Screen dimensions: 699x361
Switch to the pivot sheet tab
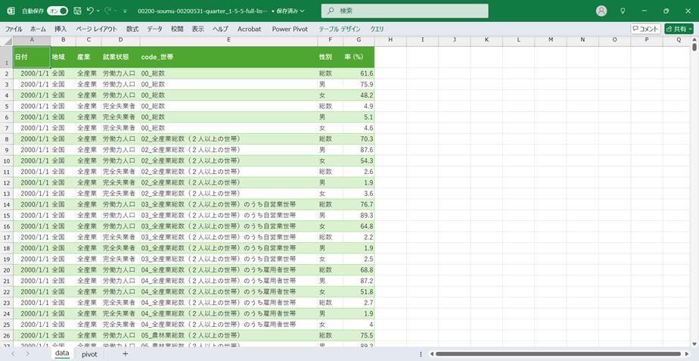pos(89,354)
